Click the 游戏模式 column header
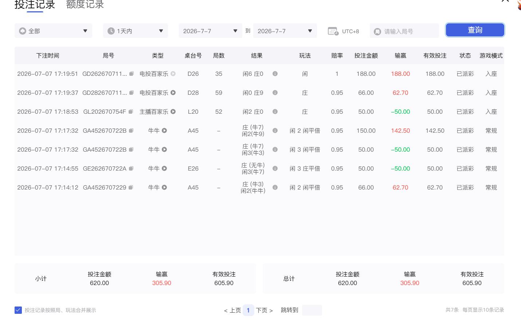Screen dimensions: 521x320 [491, 56]
